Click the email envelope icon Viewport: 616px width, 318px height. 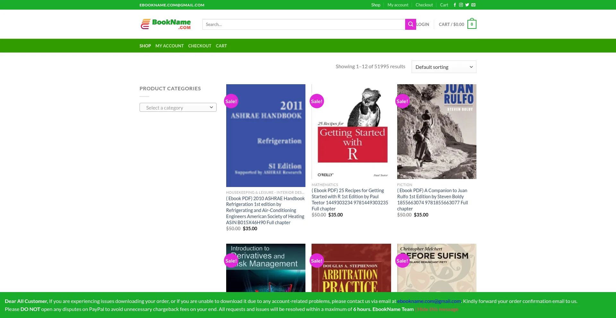click(473, 5)
